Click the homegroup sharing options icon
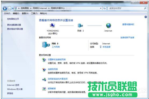 44,79
